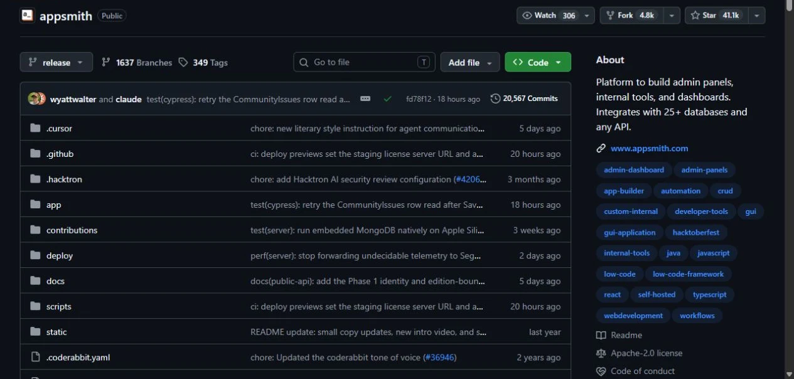Click the file icon for .coderabbit.yaml
This screenshot has height=379, width=794.
tap(35, 357)
